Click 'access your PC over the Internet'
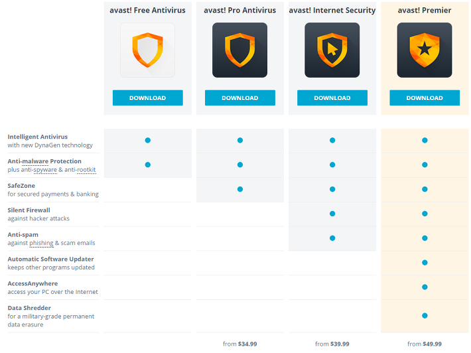The width and height of the screenshot is (471, 353). [52, 292]
